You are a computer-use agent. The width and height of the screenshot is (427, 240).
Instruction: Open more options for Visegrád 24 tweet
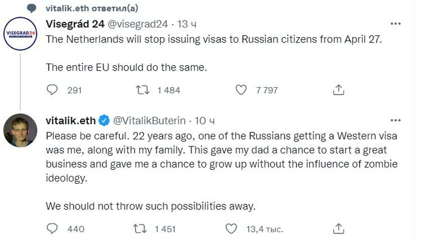(396, 24)
